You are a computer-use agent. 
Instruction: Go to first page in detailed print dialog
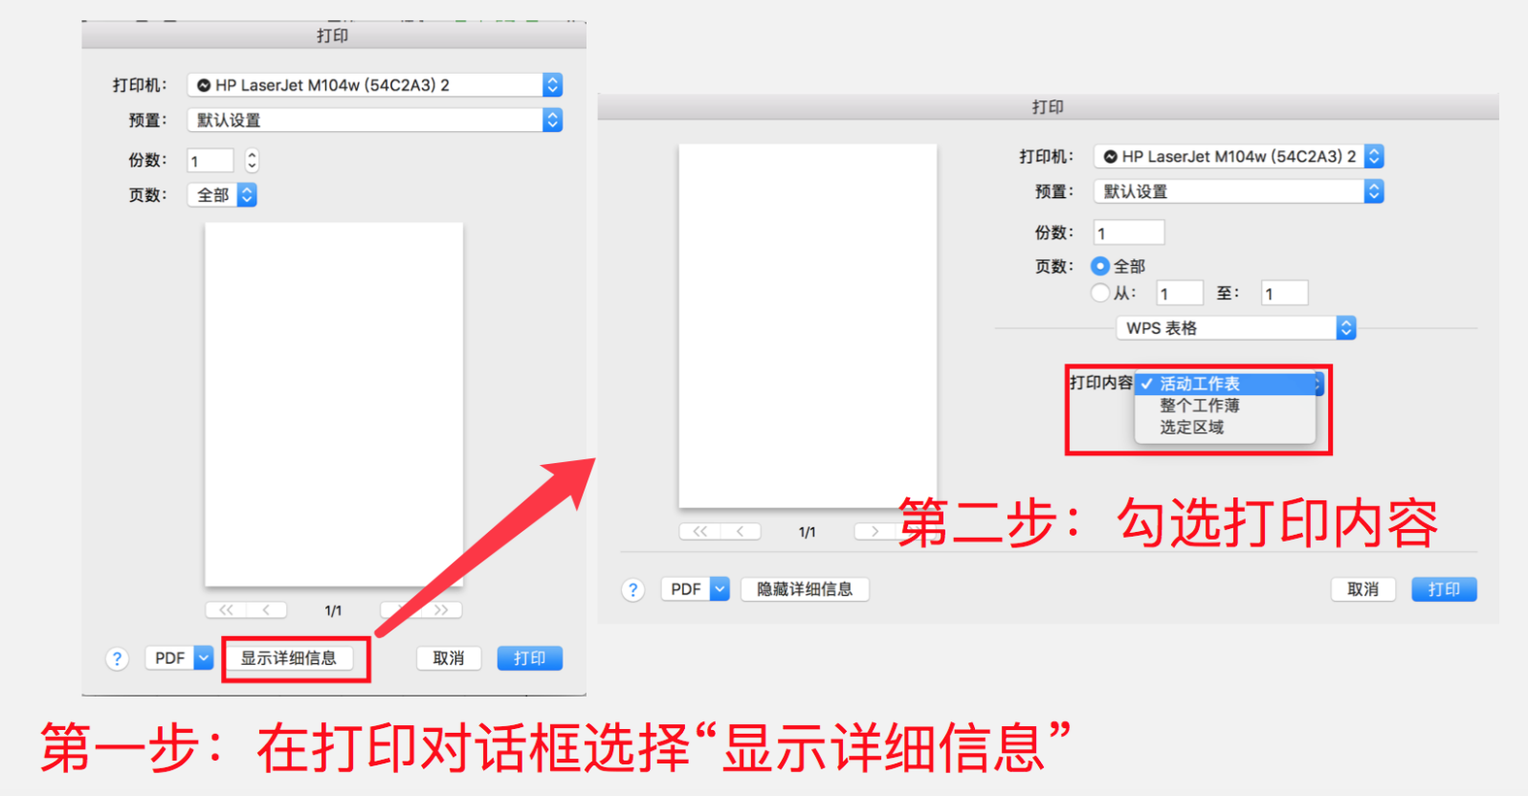699,531
